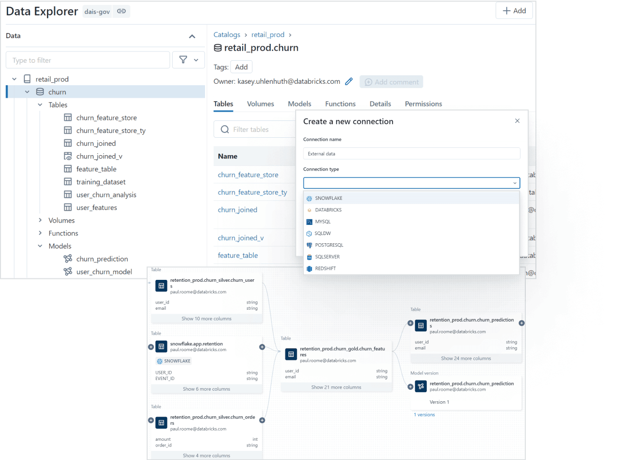Click Show 4 more columns for churn_orders
The width and height of the screenshot is (629, 460).
pos(206,456)
